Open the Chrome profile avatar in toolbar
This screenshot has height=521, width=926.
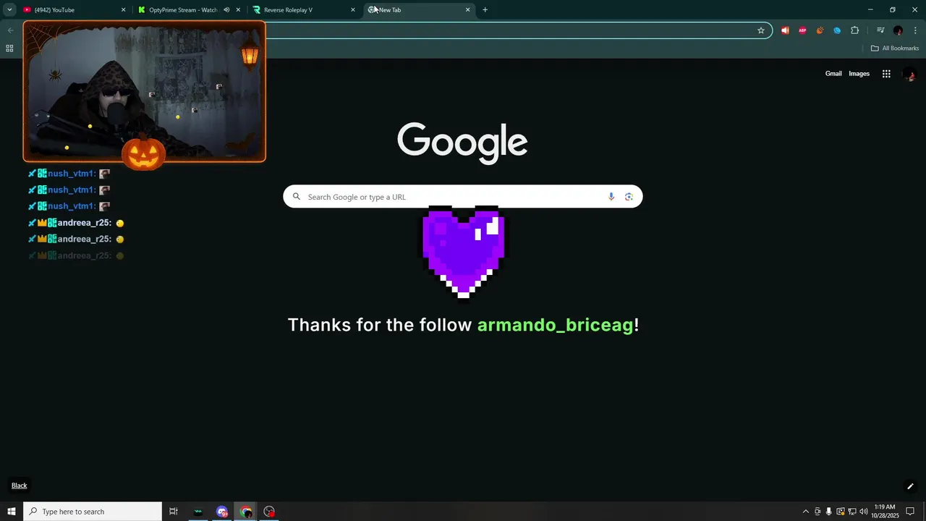coord(898,30)
